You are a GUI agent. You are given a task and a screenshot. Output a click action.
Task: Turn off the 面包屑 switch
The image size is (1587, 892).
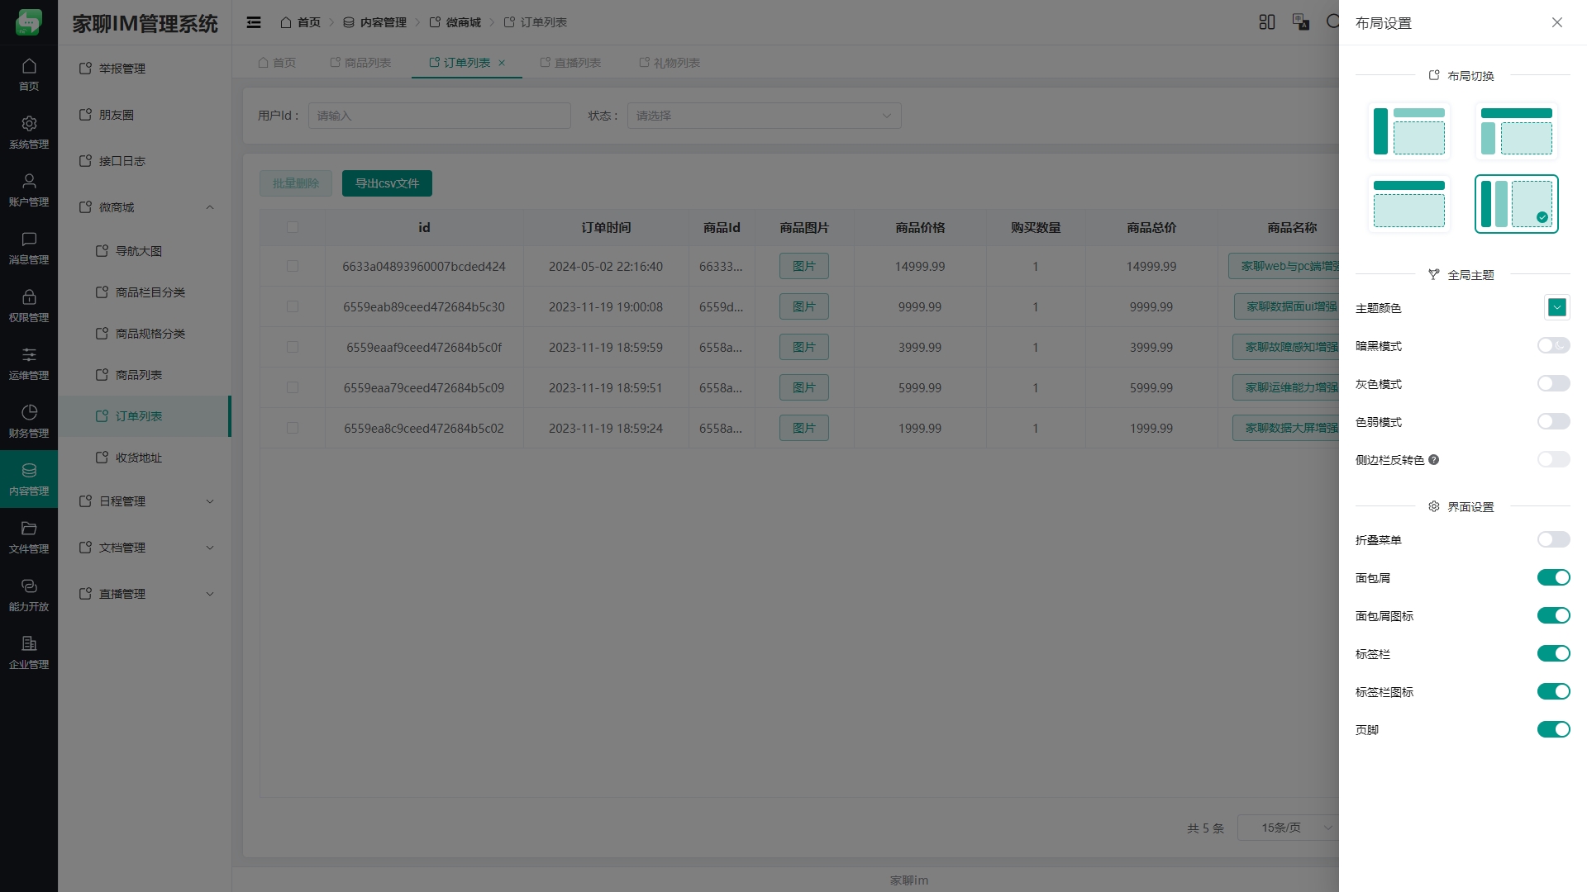[1553, 578]
